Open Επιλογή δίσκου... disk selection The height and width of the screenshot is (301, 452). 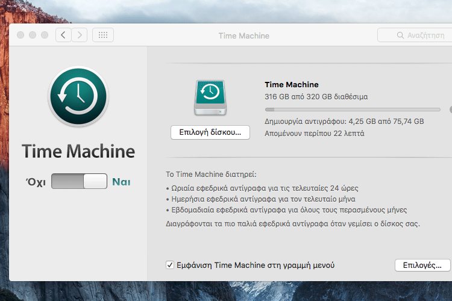coord(210,132)
